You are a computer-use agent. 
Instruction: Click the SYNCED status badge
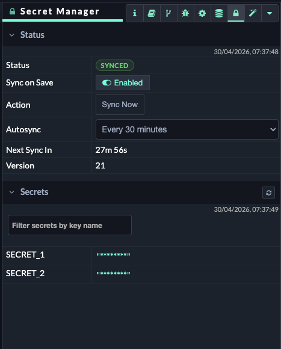[115, 66]
